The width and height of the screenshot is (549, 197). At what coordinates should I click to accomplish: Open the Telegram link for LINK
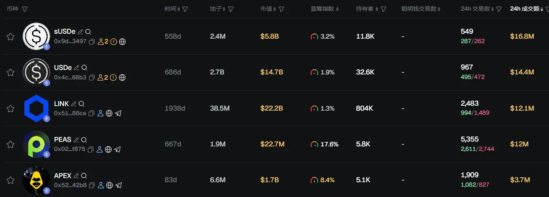(118, 114)
